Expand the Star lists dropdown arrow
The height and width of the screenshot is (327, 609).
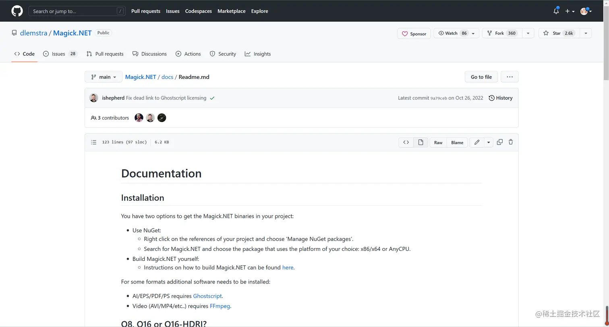(586, 33)
